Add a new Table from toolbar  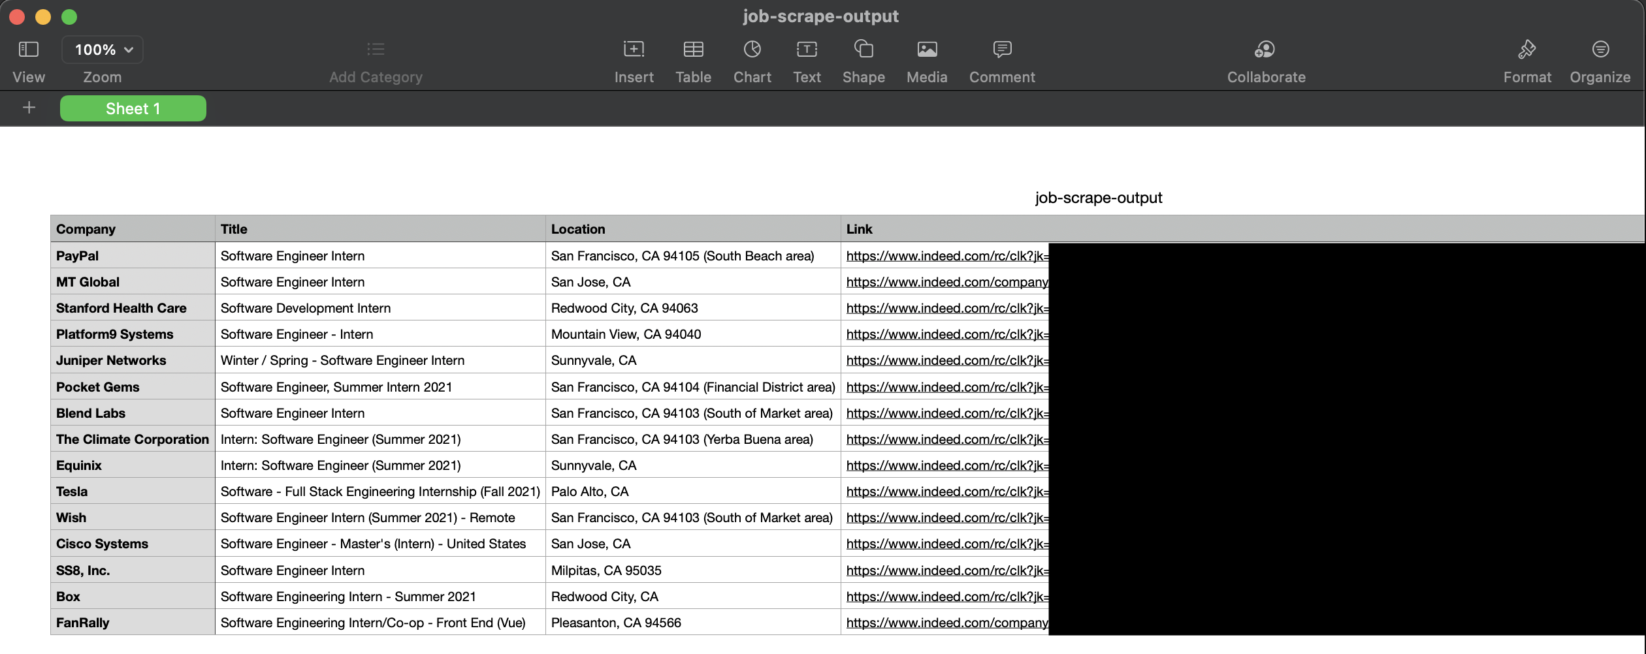tap(693, 50)
